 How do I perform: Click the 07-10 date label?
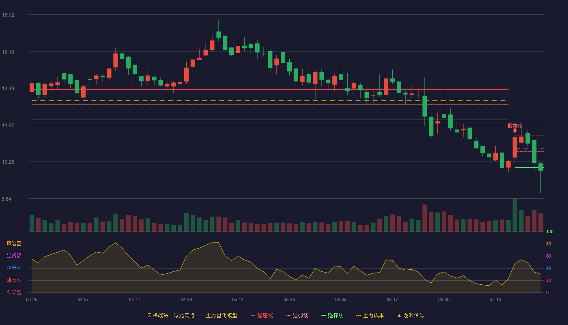click(x=495, y=299)
